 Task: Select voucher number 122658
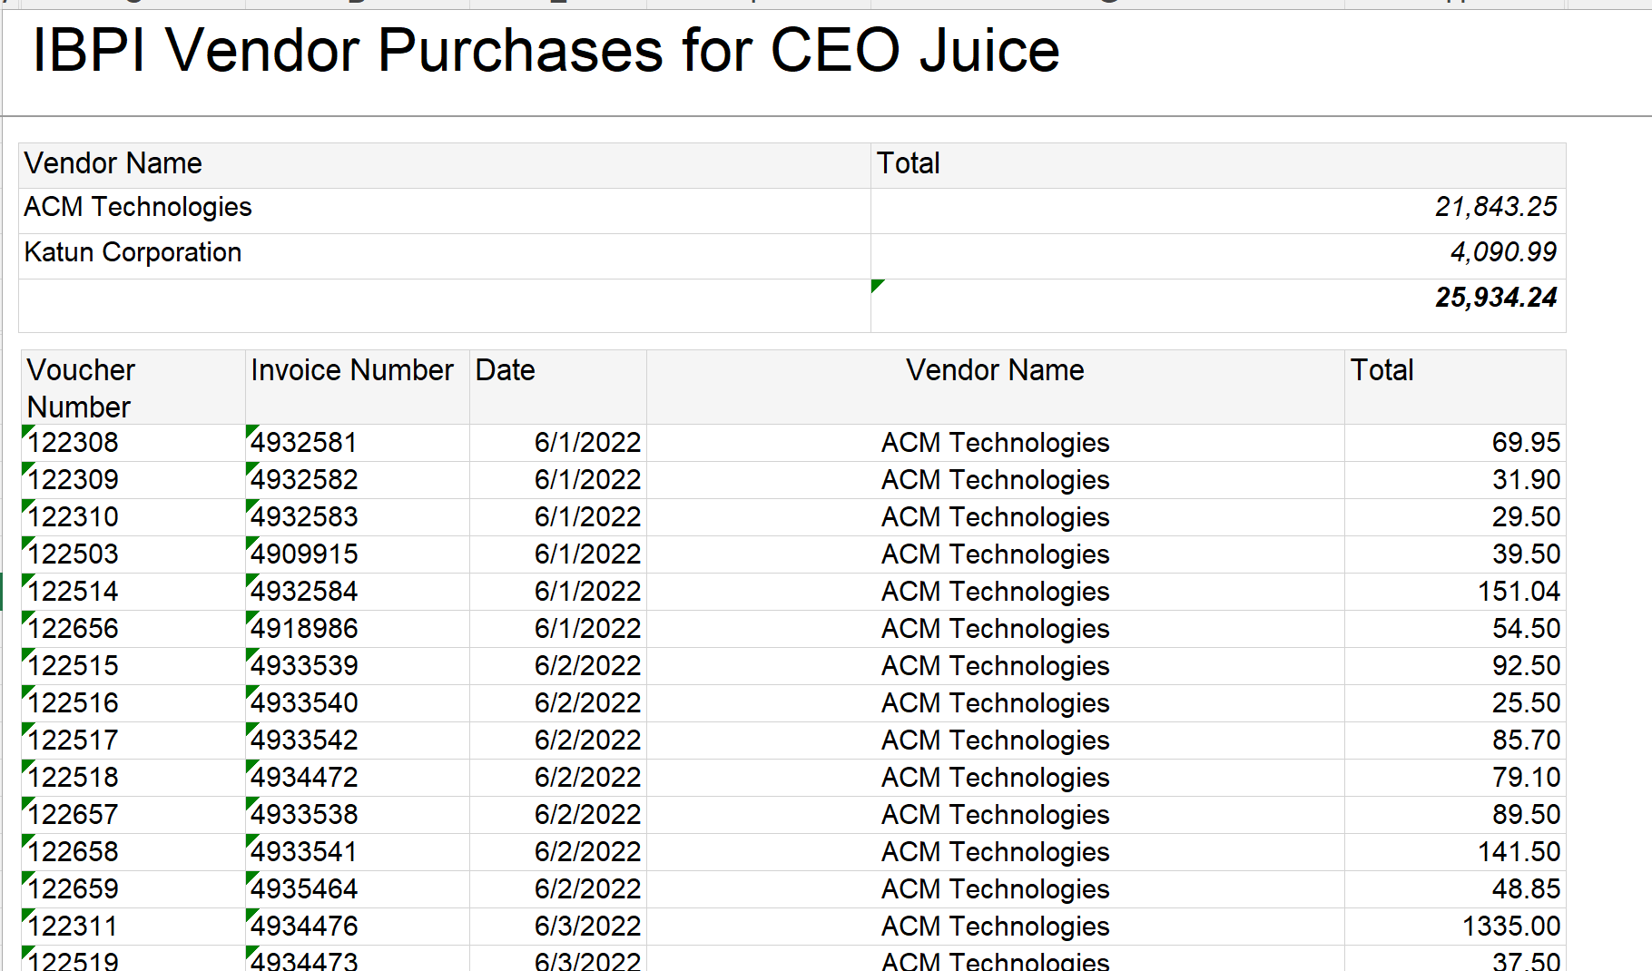(x=74, y=852)
